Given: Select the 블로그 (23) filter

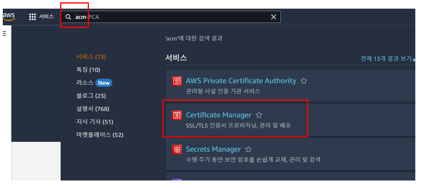Looking at the screenshot, I should (91, 96).
